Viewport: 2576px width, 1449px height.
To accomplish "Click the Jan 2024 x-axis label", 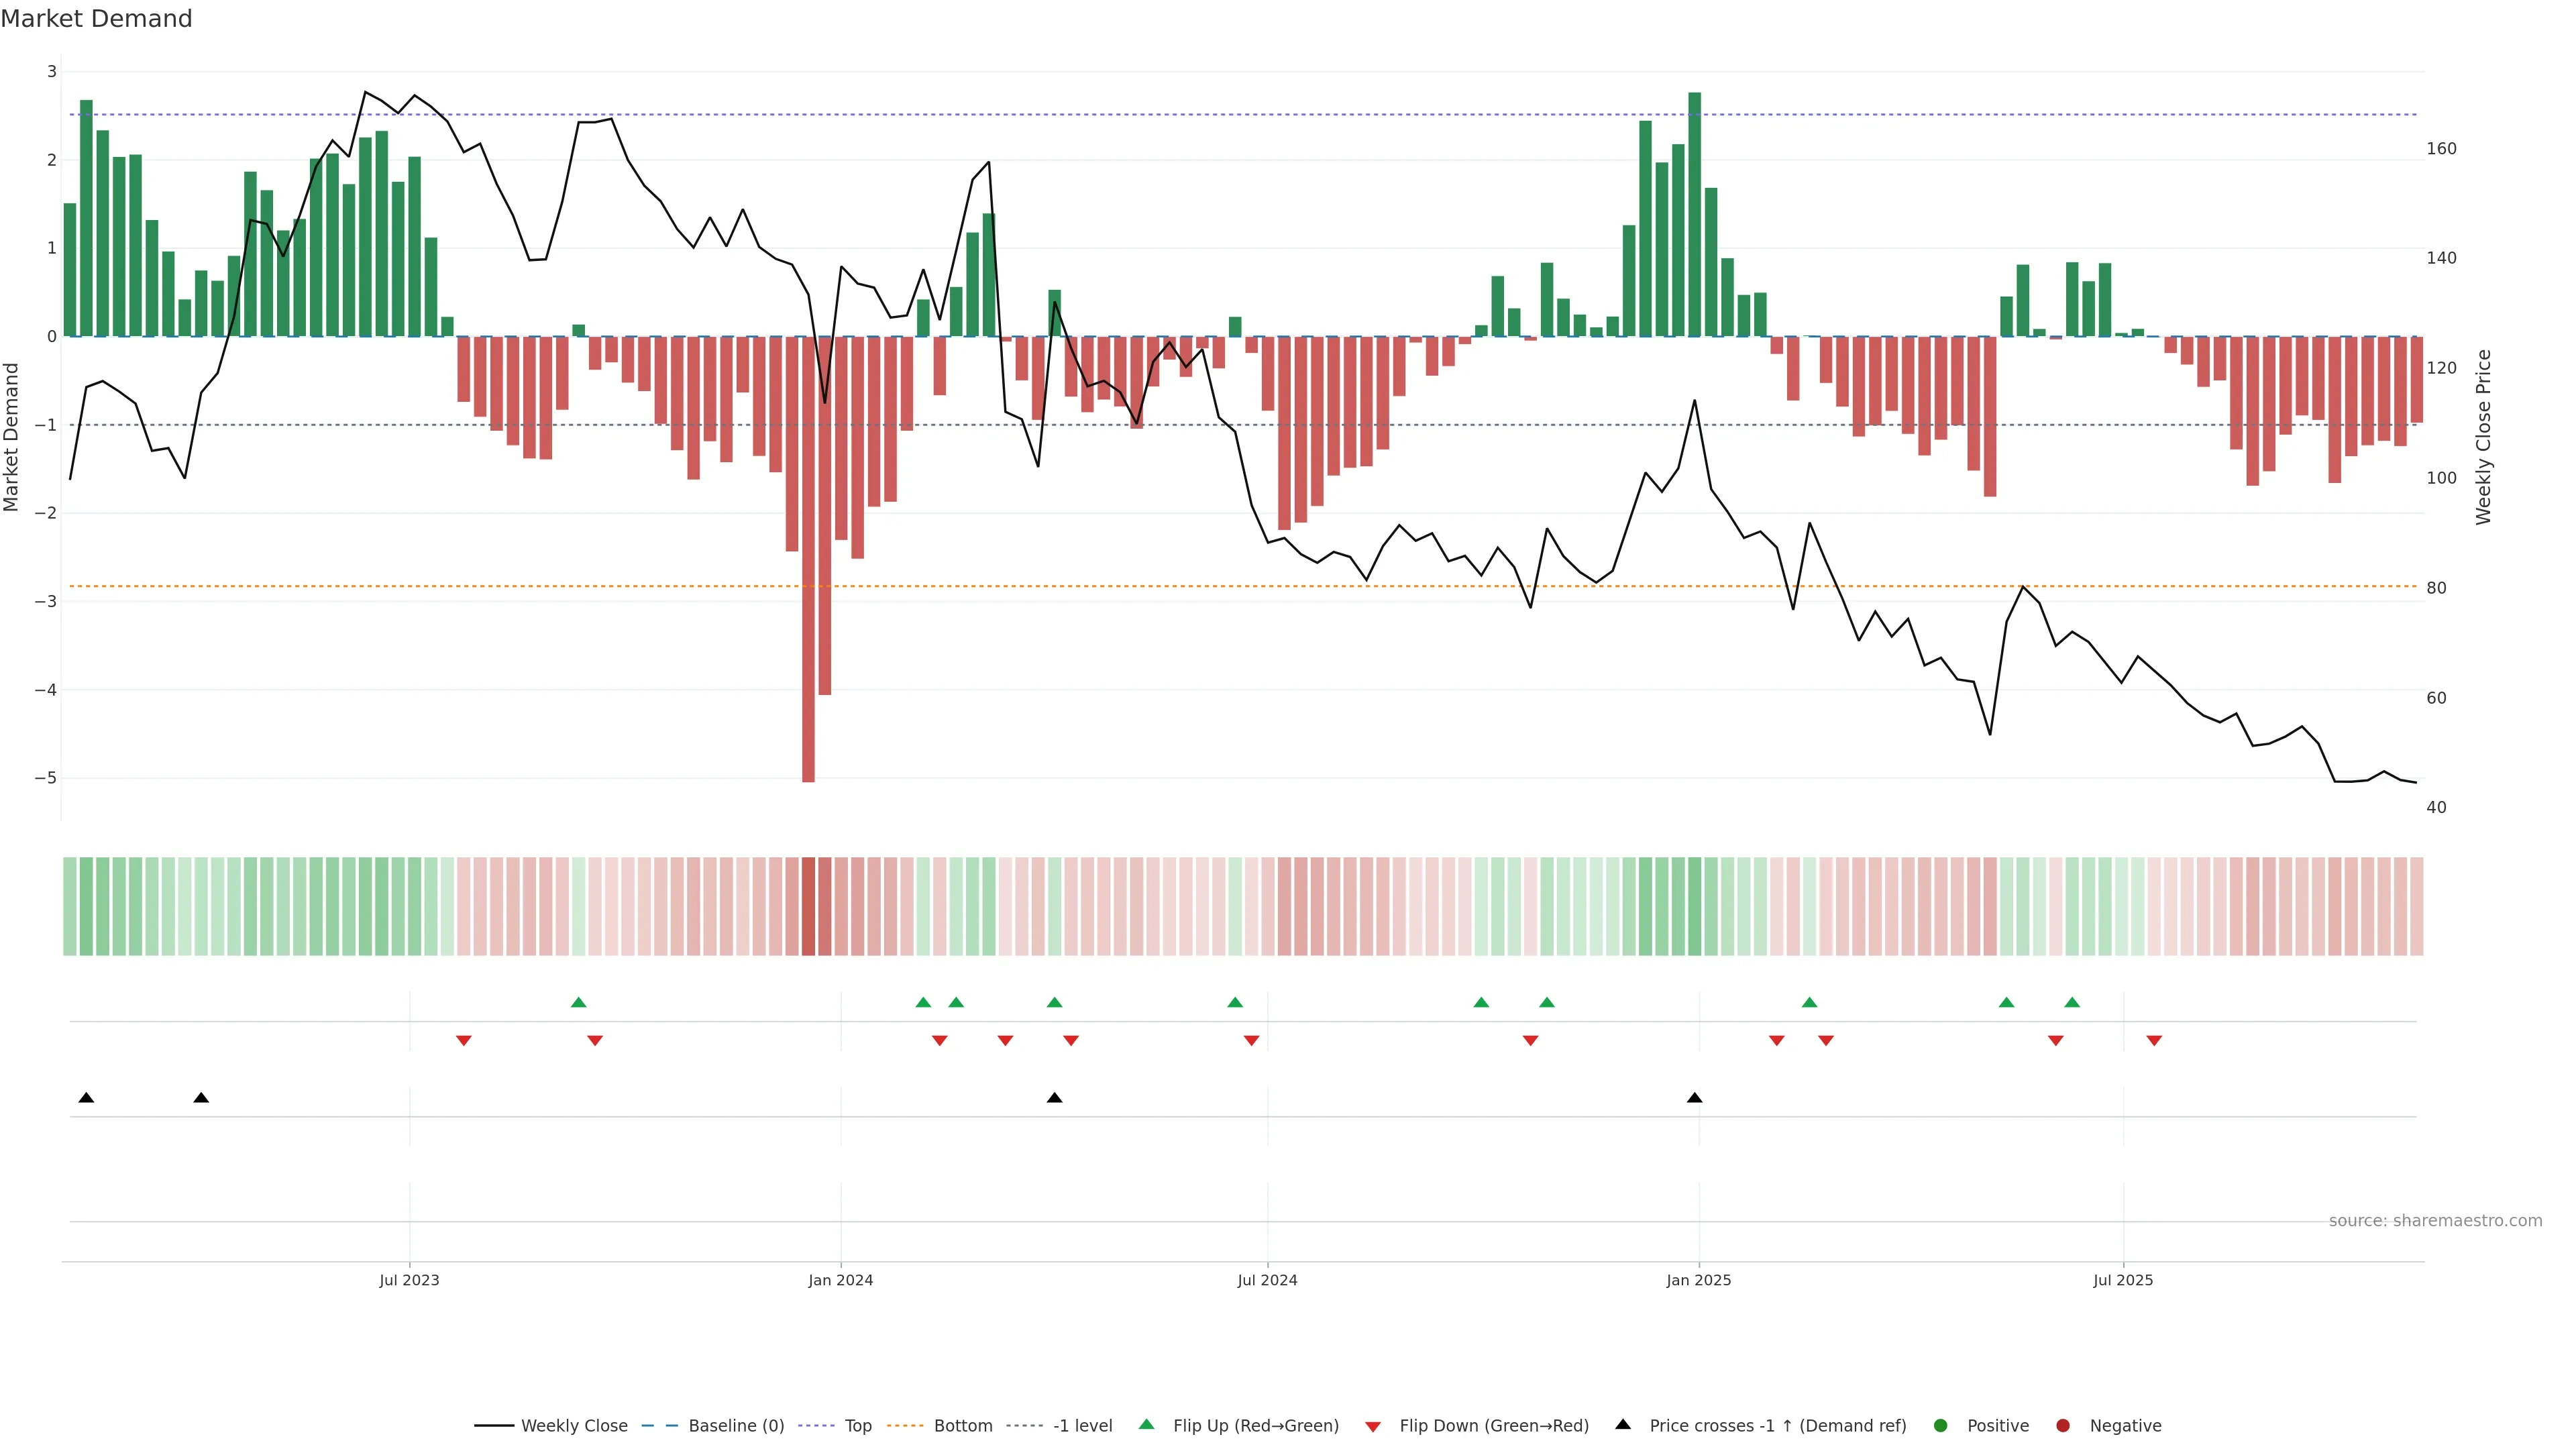I will pyautogui.click(x=840, y=1280).
